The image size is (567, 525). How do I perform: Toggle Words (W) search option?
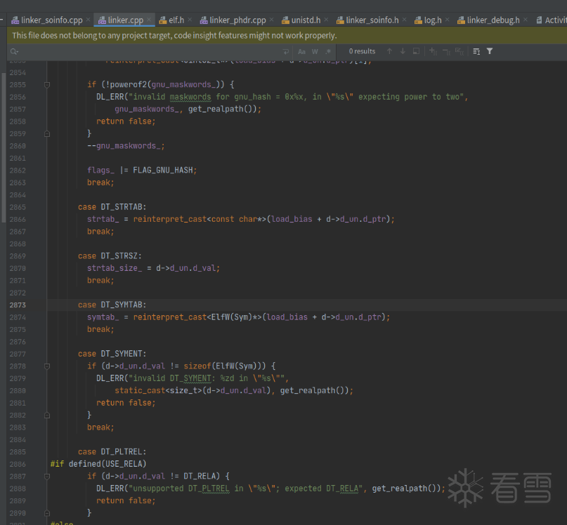pos(315,51)
